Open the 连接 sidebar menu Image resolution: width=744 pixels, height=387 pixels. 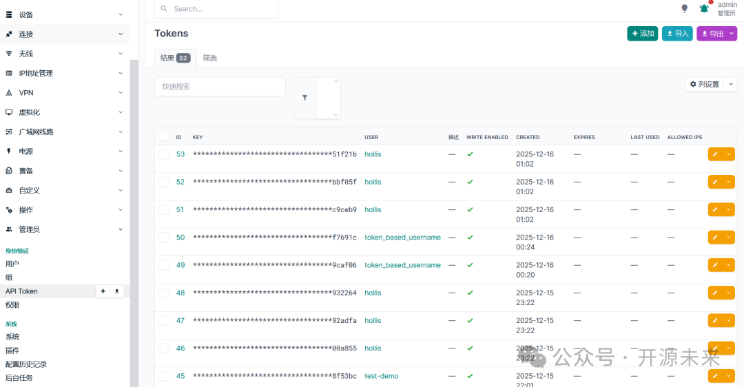pyautogui.click(x=65, y=34)
